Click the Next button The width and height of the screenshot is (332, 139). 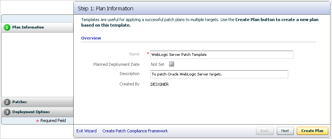[285, 131]
